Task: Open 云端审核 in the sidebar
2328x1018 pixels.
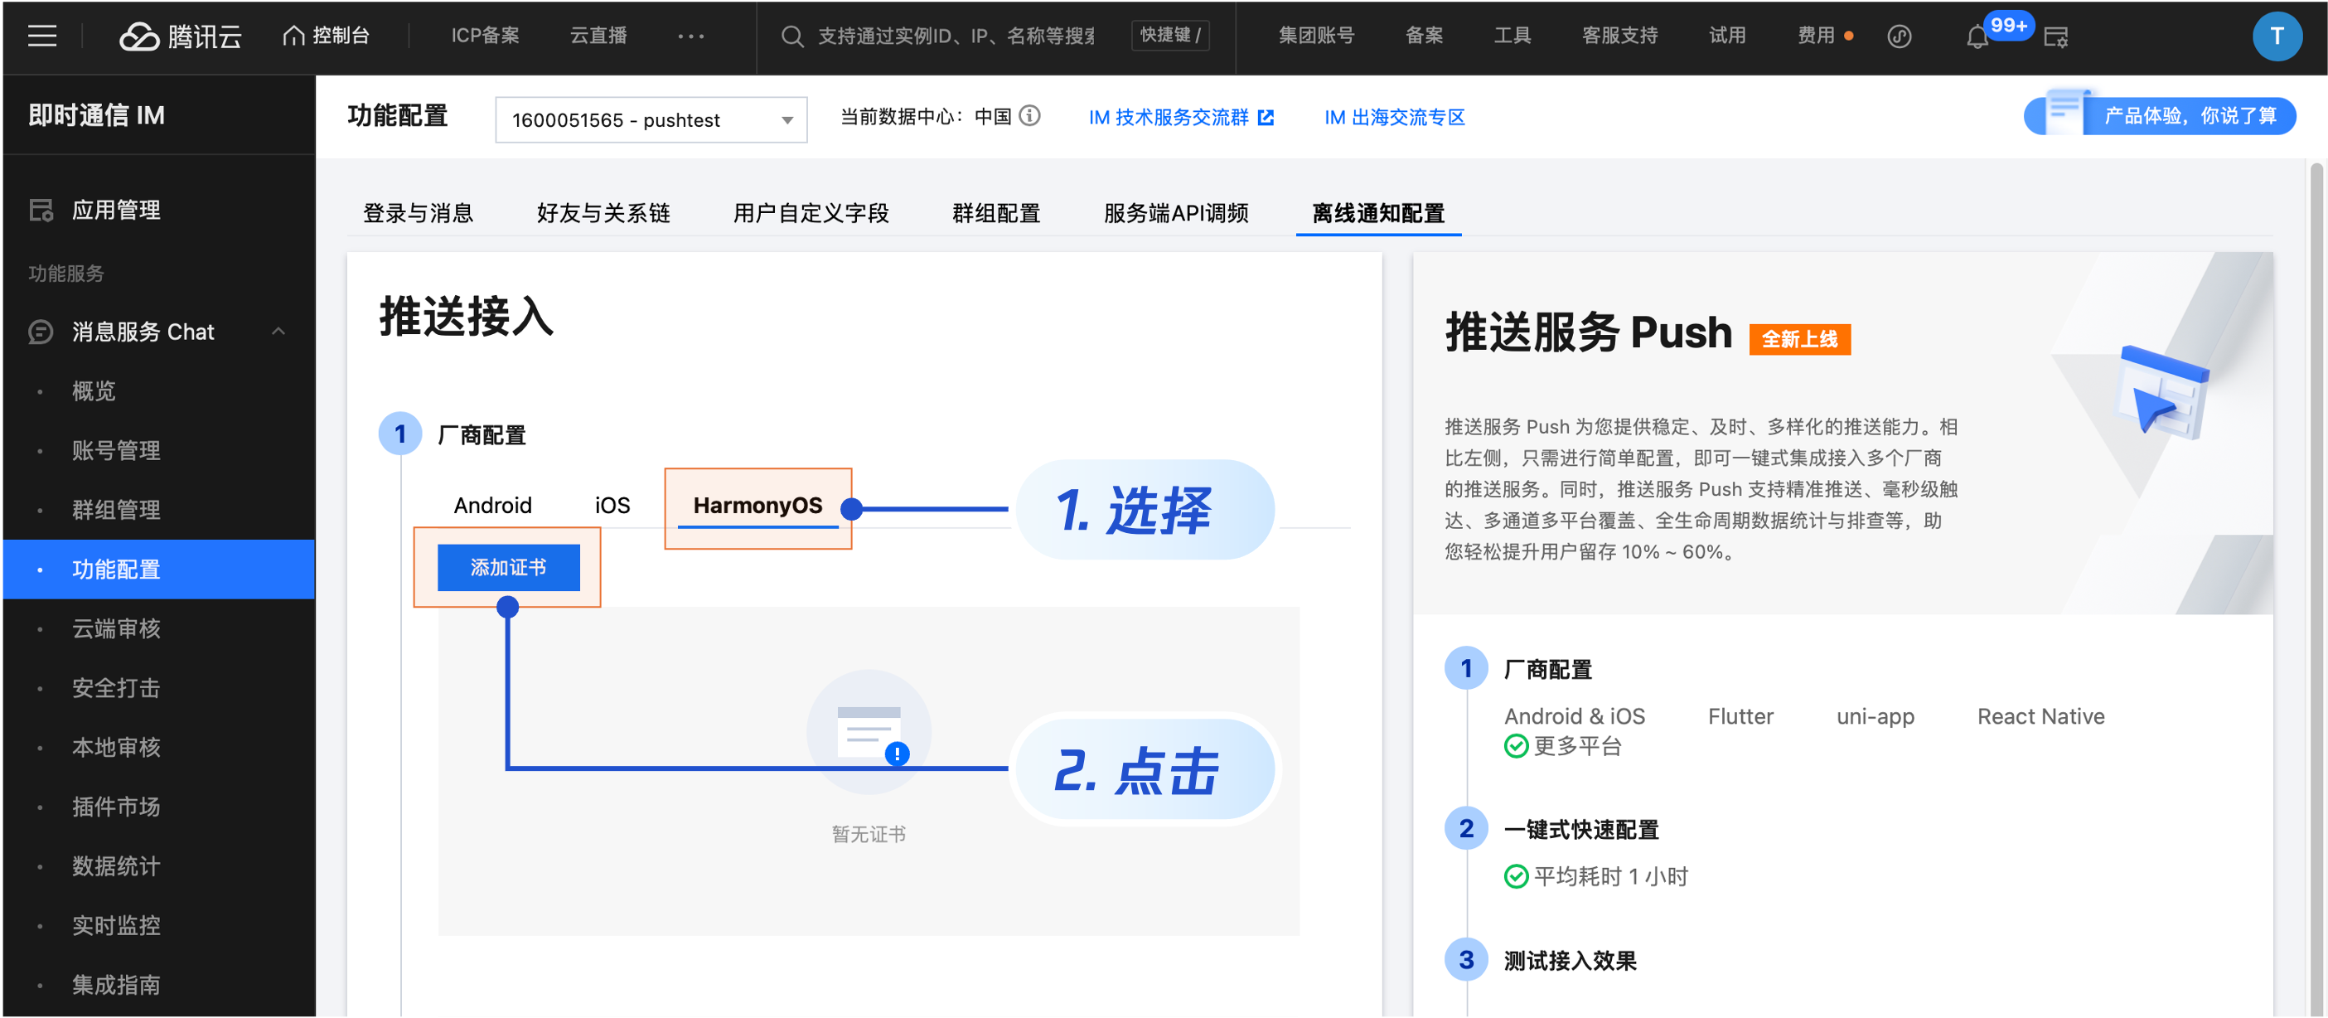Action: coord(116,628)
